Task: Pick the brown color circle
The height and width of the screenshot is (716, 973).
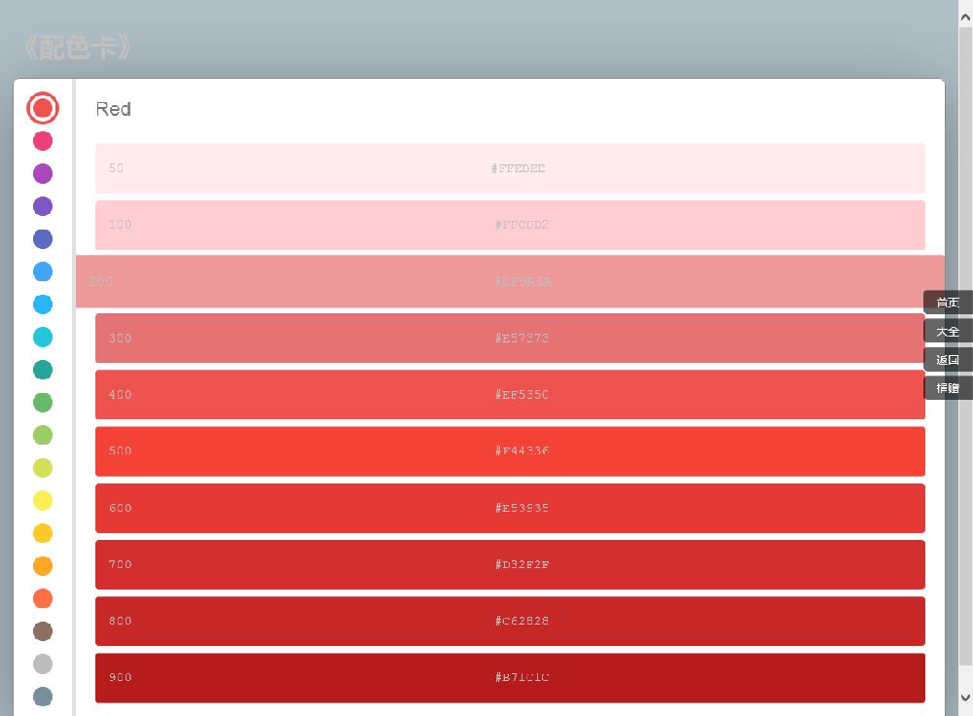Action: (43, 631)
